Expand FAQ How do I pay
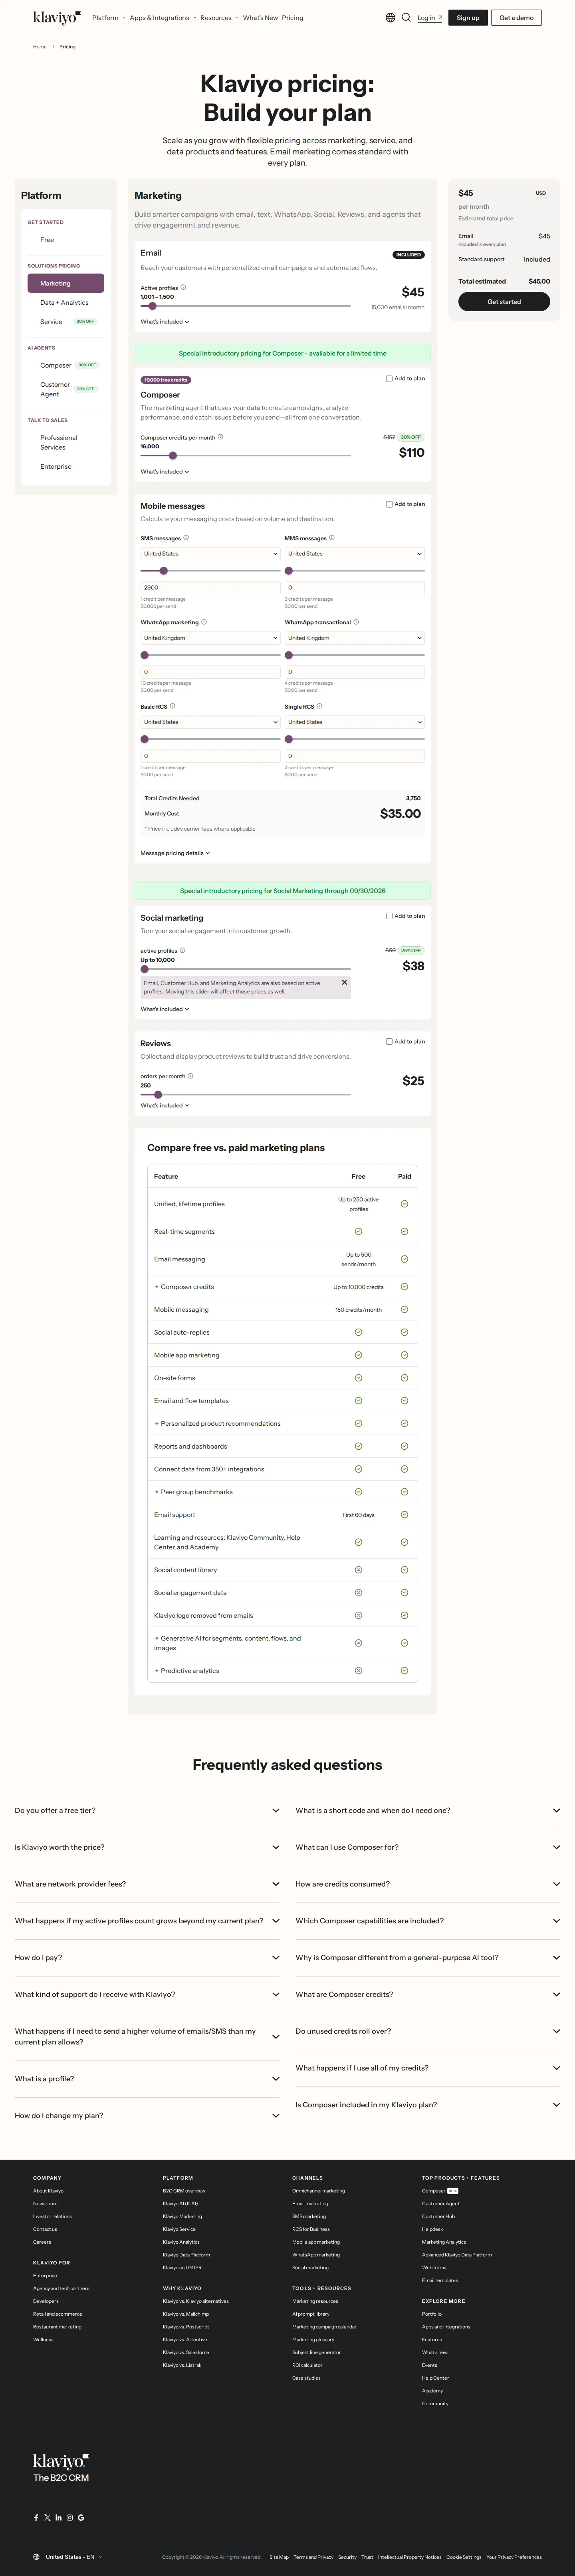The image size is (575, 2576). click(x=147, y=1957)
